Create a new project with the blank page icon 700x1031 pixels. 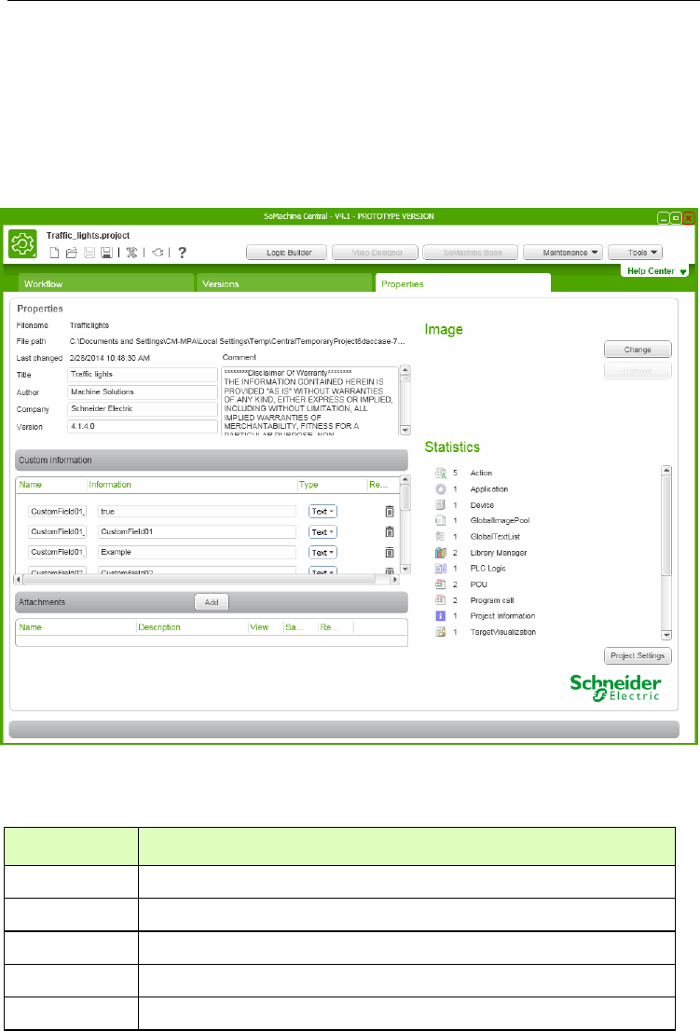(55, 253)
